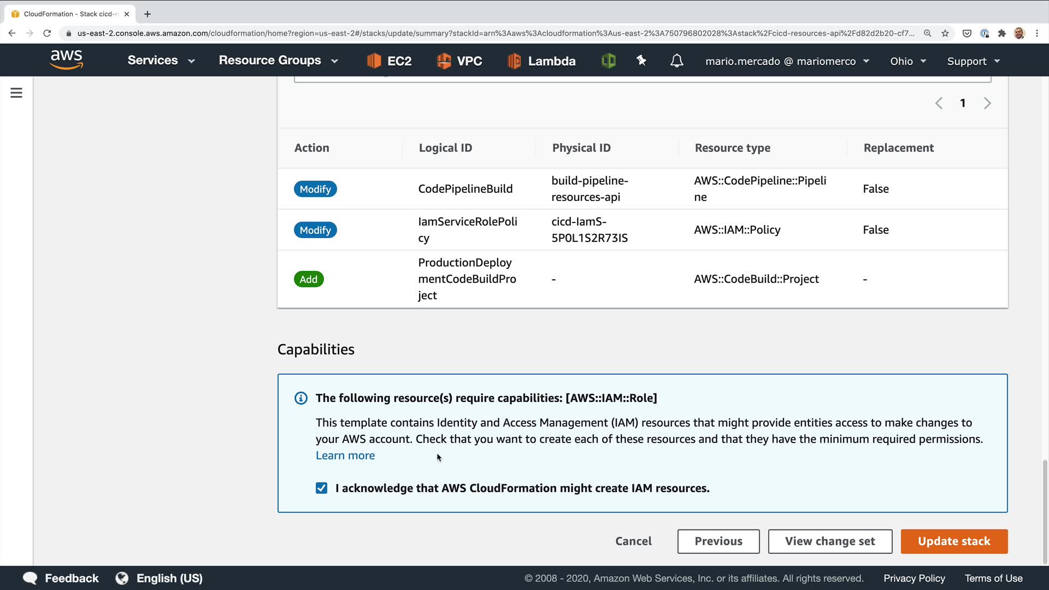The height and width of the screenshot is (590, 1049).
Task: Open the Ohio region selector
Action: click(907, 61)
